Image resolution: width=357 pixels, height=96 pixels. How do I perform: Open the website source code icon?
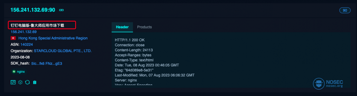tap(13, 82)
